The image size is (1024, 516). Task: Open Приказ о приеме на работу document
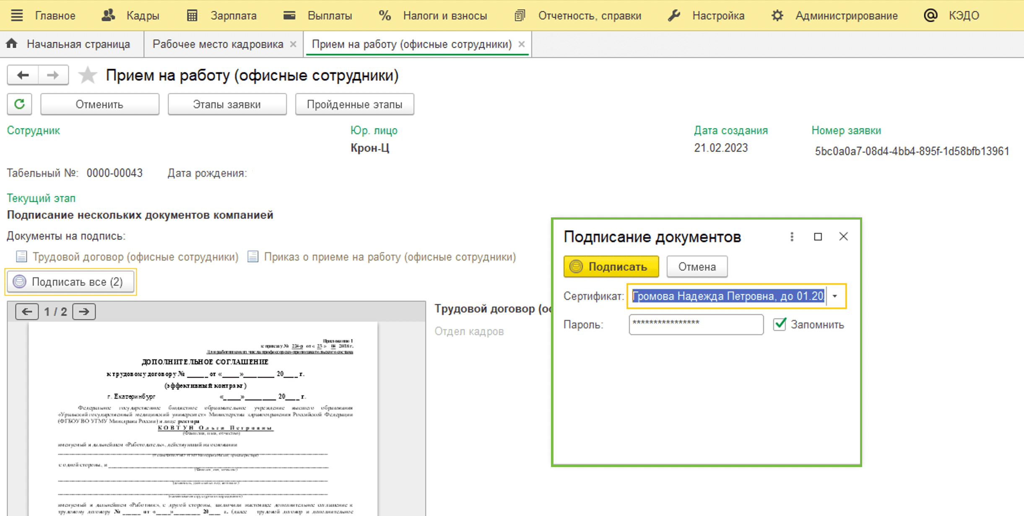[390, 257]
